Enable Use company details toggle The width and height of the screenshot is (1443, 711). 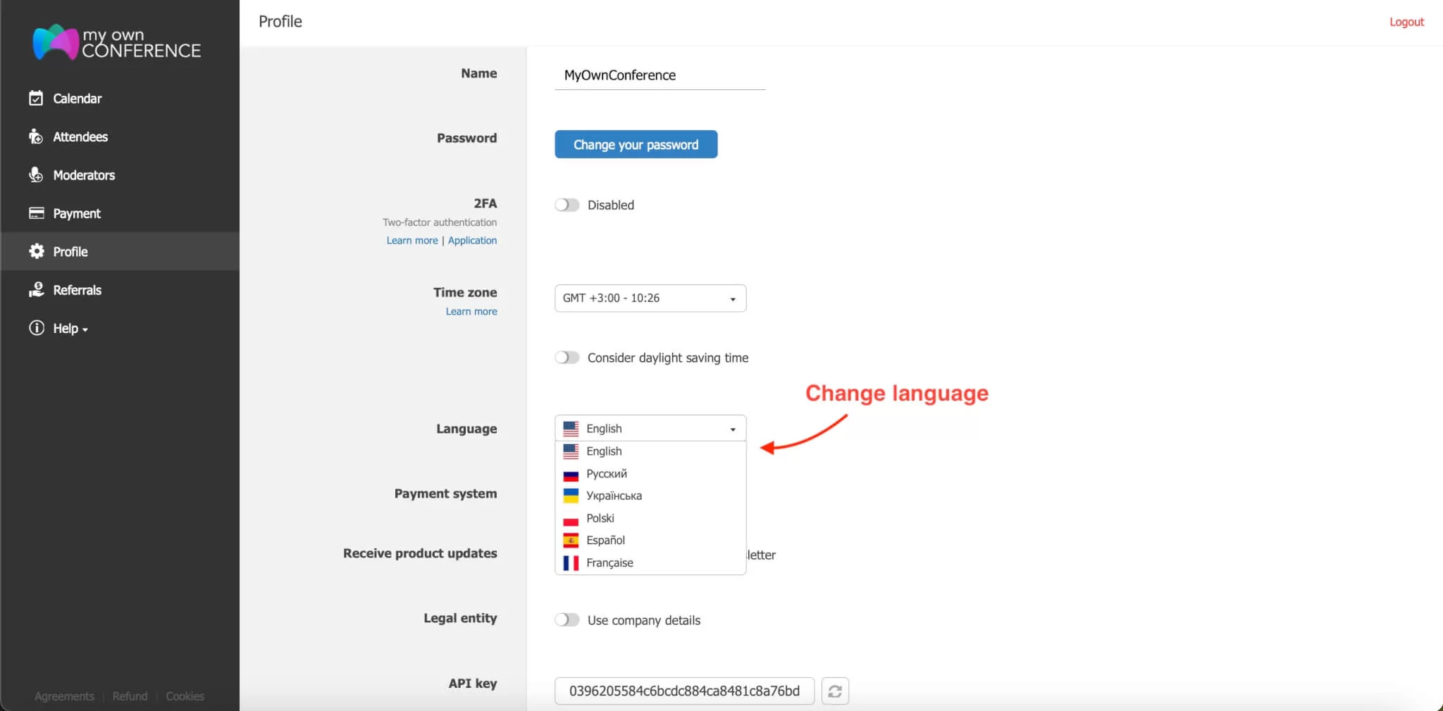566,619
